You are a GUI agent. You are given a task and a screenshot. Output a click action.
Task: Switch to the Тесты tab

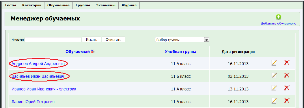(x=10, y=5)
